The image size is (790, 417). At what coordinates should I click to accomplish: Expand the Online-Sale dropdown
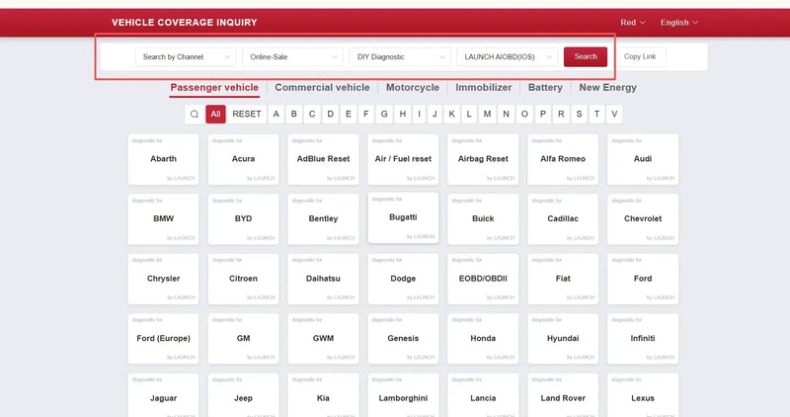point(292,57)
